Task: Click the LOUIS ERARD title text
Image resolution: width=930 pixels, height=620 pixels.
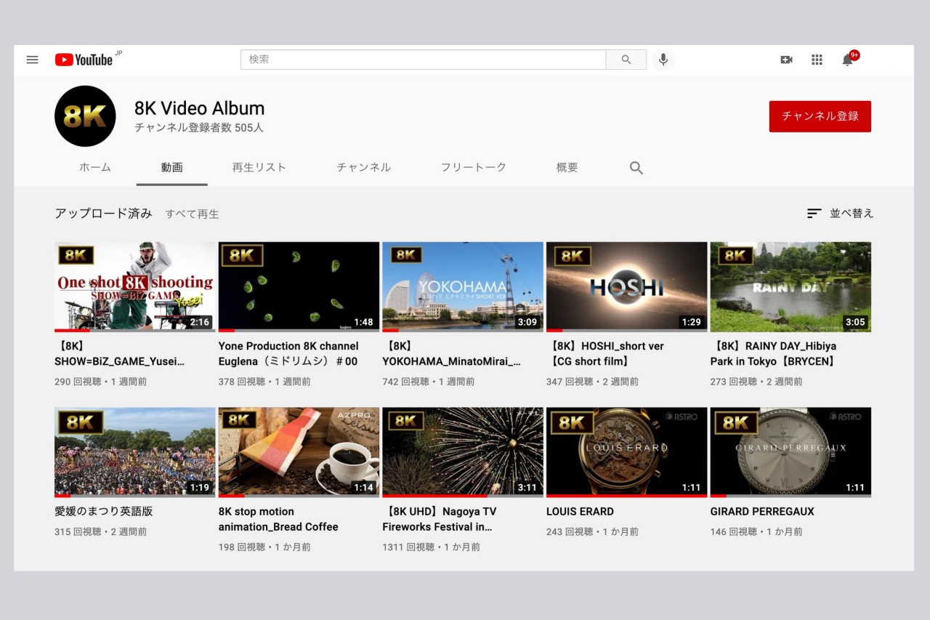Action: 580,512
